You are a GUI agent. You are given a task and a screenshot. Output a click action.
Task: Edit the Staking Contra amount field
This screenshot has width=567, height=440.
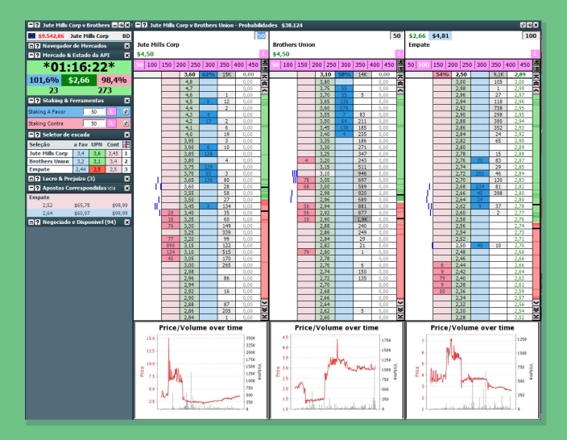coord(94,123)
